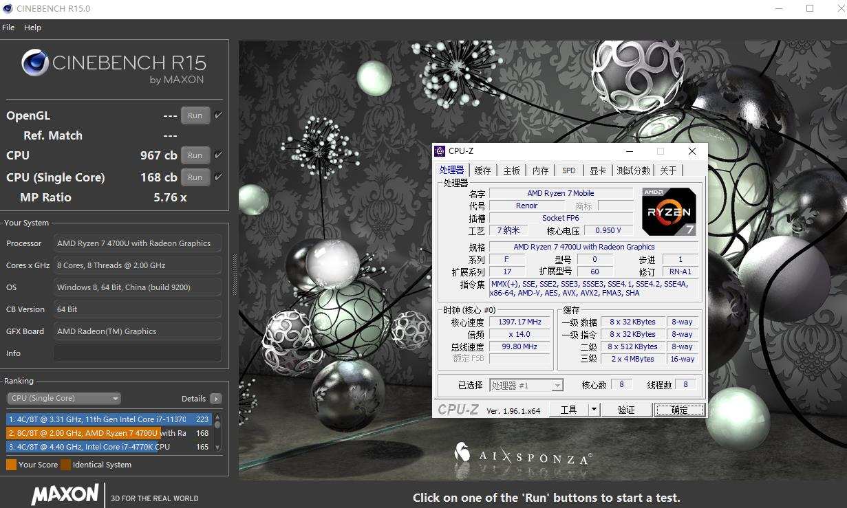847x508 pixels.
Task: Click the CB Version 64 Bit field
Action: [x=138, y=309]
